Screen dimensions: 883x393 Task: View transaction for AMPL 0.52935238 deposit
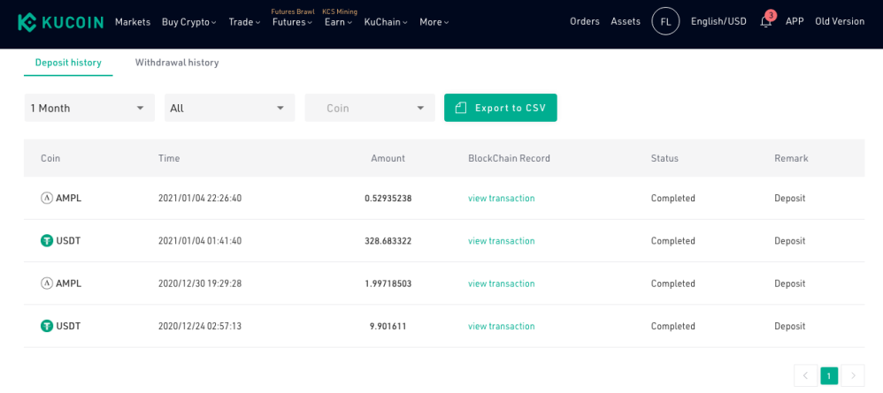tap(501, 198)
